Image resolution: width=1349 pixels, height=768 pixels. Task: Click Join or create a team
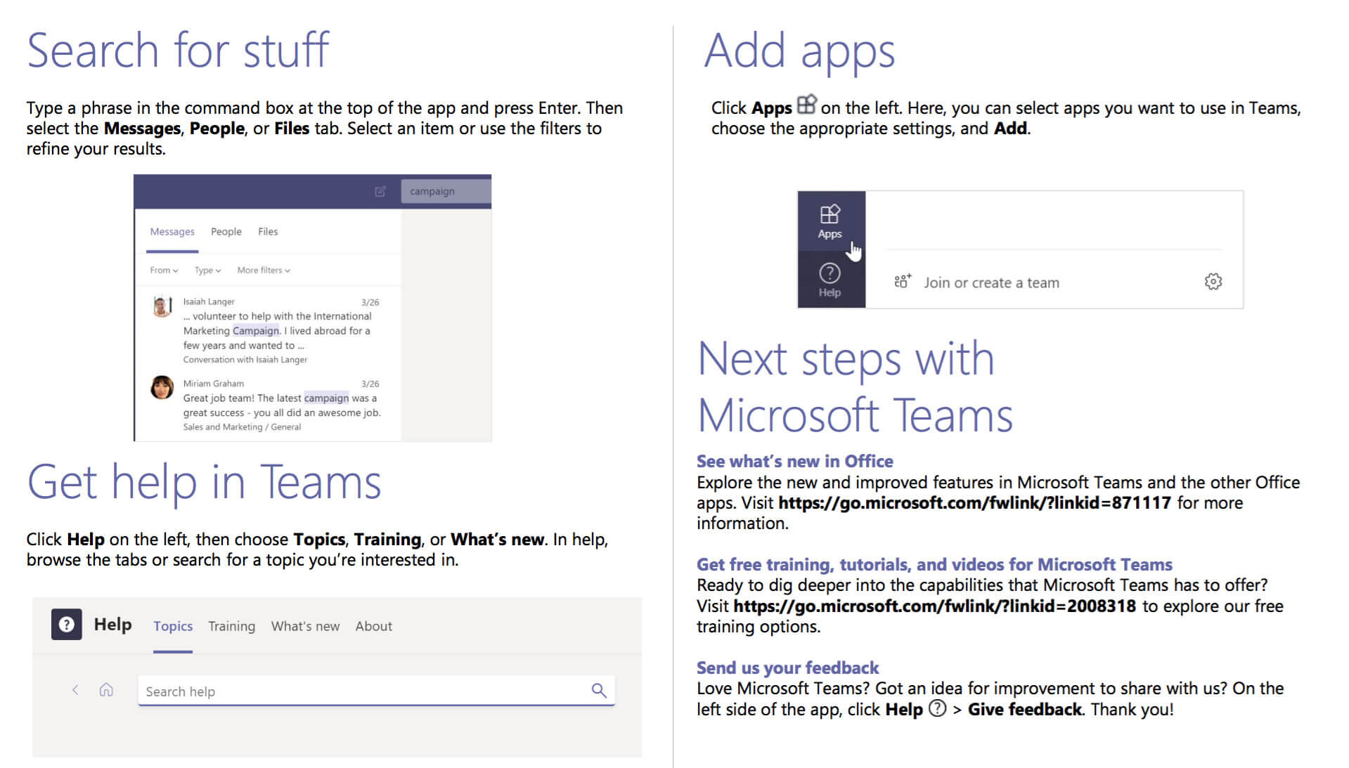coord(991,282)
